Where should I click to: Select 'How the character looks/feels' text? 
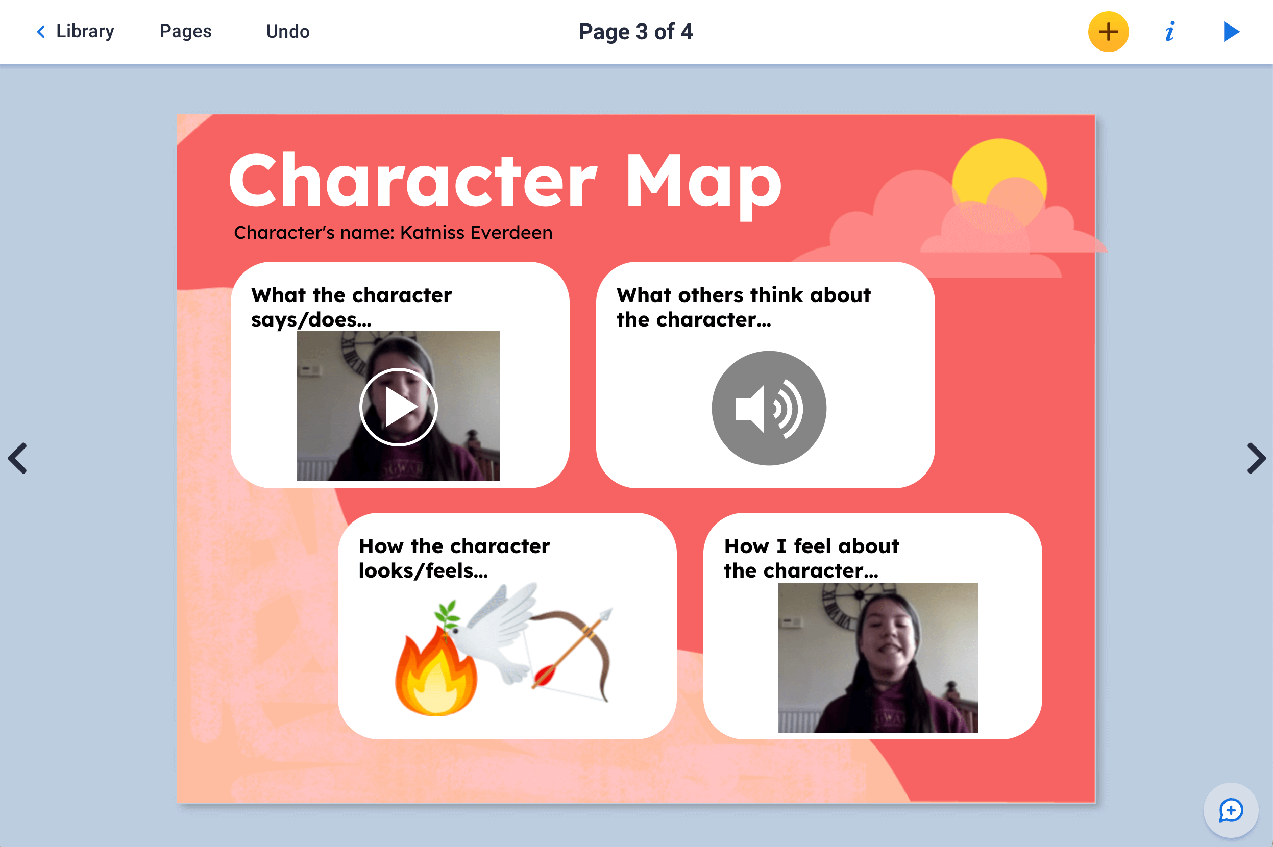pos(453,558)
